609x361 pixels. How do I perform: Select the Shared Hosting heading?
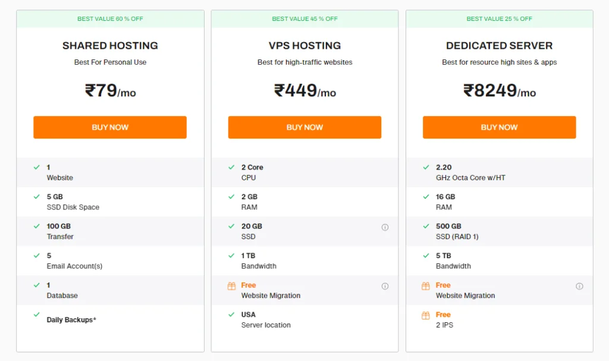coord(110,45)
